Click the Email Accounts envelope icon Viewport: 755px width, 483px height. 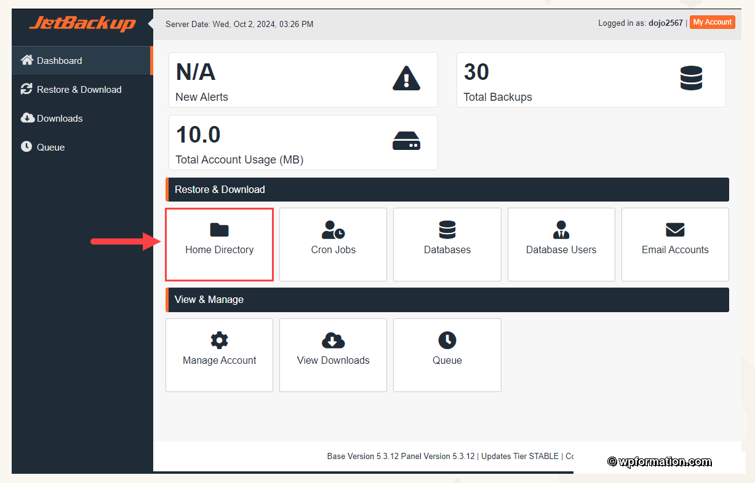[x=675, y=230]
